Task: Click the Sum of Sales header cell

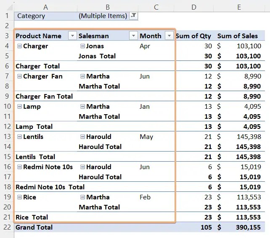Action: coord(239,36)
